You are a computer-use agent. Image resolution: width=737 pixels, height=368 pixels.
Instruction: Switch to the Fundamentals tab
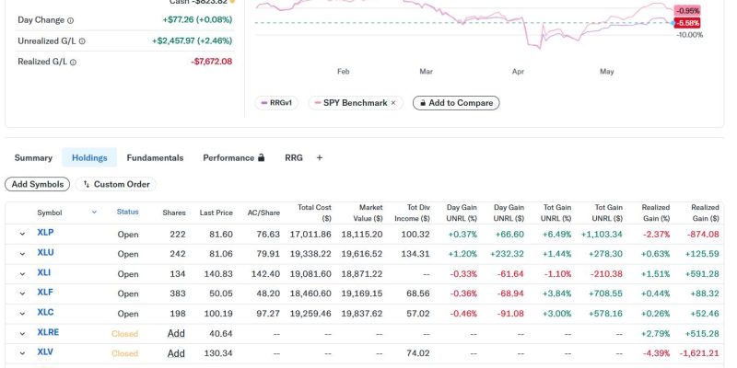point(155,157)
